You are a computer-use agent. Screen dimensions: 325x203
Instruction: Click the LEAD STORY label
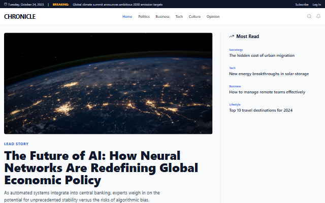16,144
